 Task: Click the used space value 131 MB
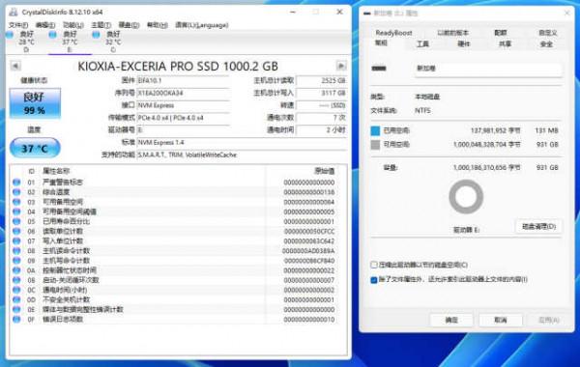(x=546, y=130)
